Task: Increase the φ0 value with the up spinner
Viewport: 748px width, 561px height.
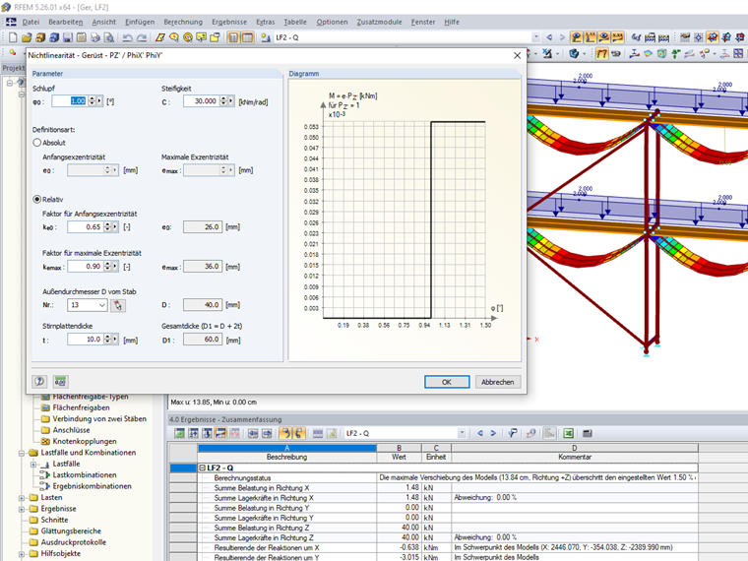Action: coord(92,98)
